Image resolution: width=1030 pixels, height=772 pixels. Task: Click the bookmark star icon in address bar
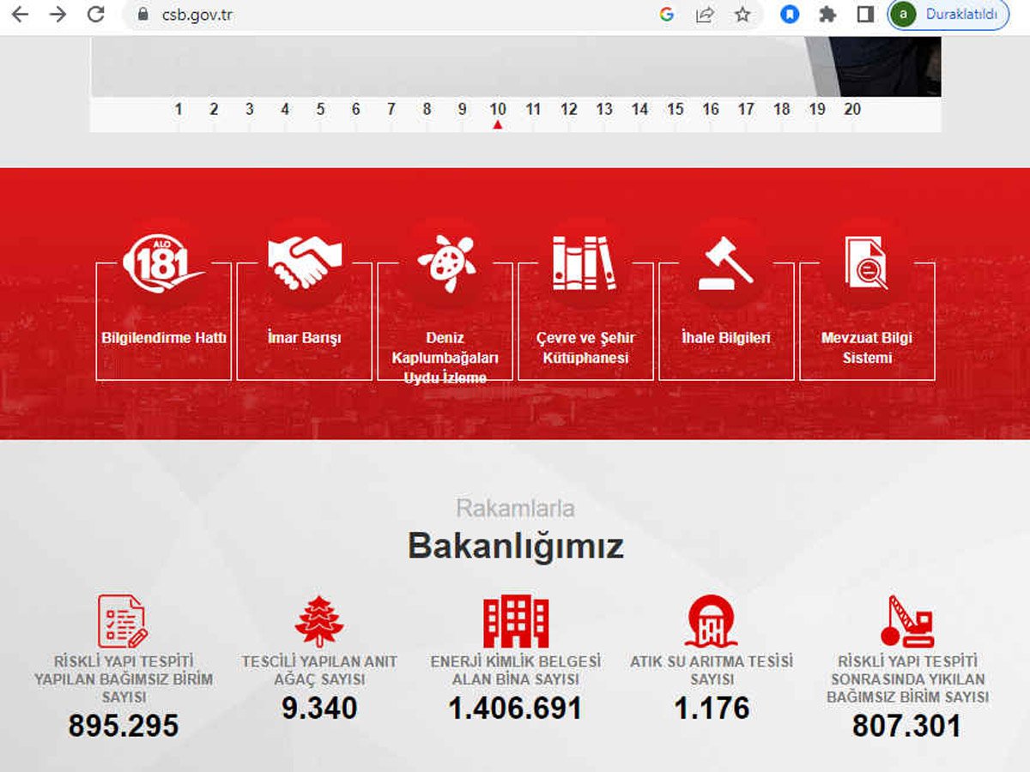[x=742, y=15]
